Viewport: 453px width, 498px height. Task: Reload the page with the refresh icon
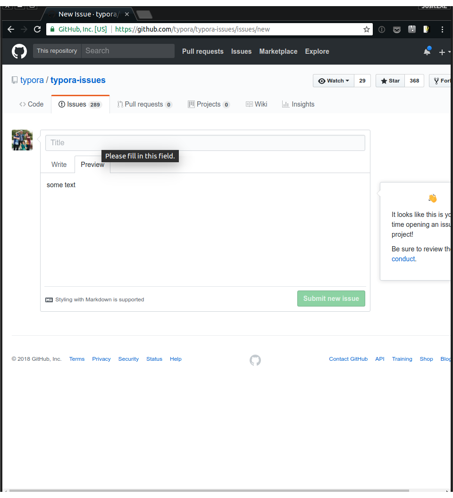pos(37,29)
